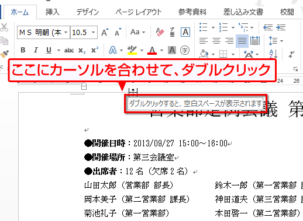Image resolution: width=303 pixels, height=221 pixels.
Task: Apply text effects with outlined A icon
Action: click(x=113, y=50)
